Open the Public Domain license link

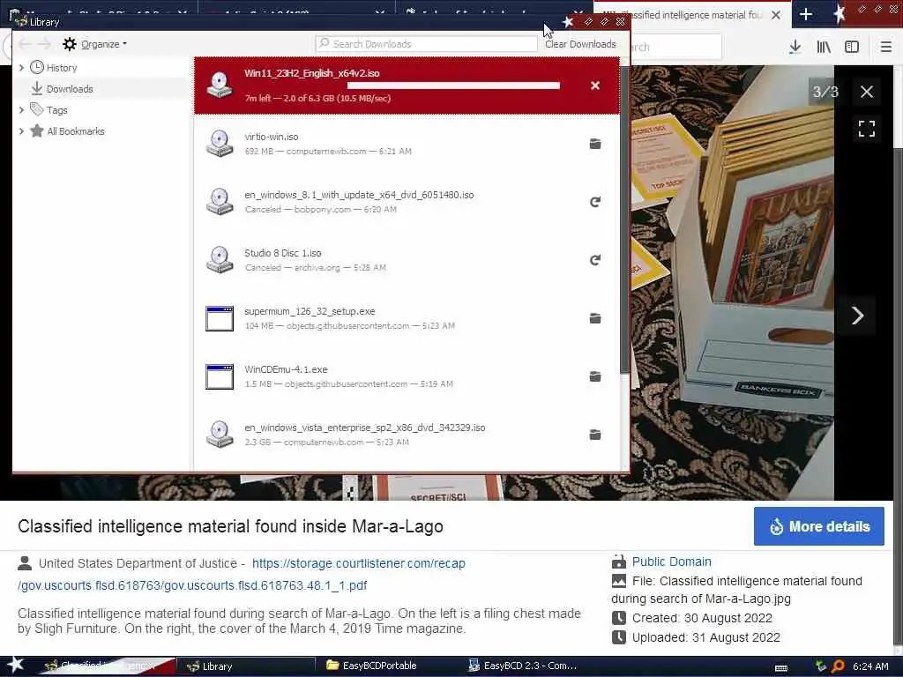point(671,562)
